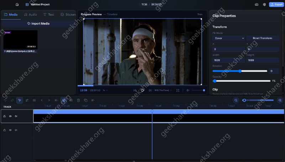Open the Fit Mode Cover dropdown
Screen dimensions: 285x162
(x=229, y=38)
